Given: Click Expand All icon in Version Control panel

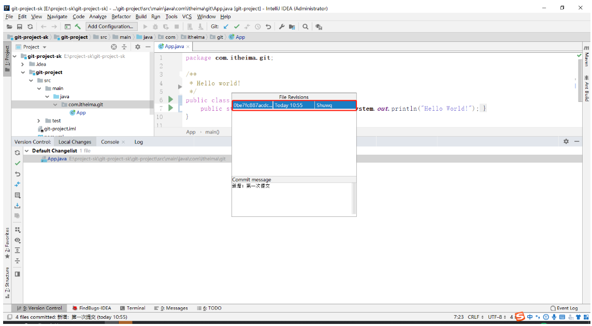Looking at the screenshot, I should 18,250.
